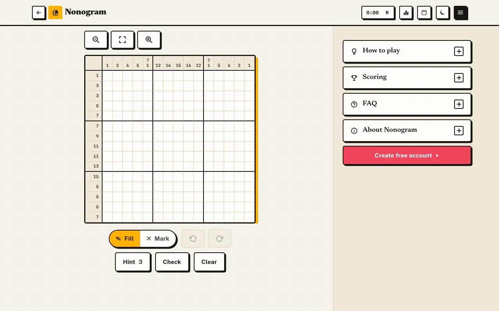Switch to Fill mode

pos(125,239)
